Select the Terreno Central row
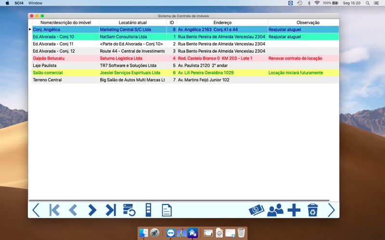Image resolution: width=385 pixels, height=240 pixels. 185,80
